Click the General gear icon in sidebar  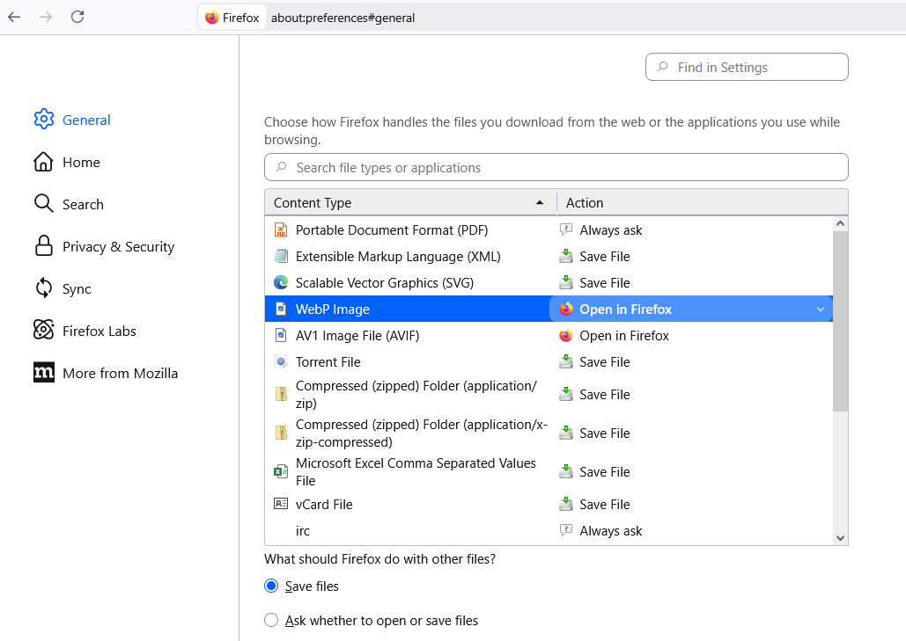click(44, 120)
